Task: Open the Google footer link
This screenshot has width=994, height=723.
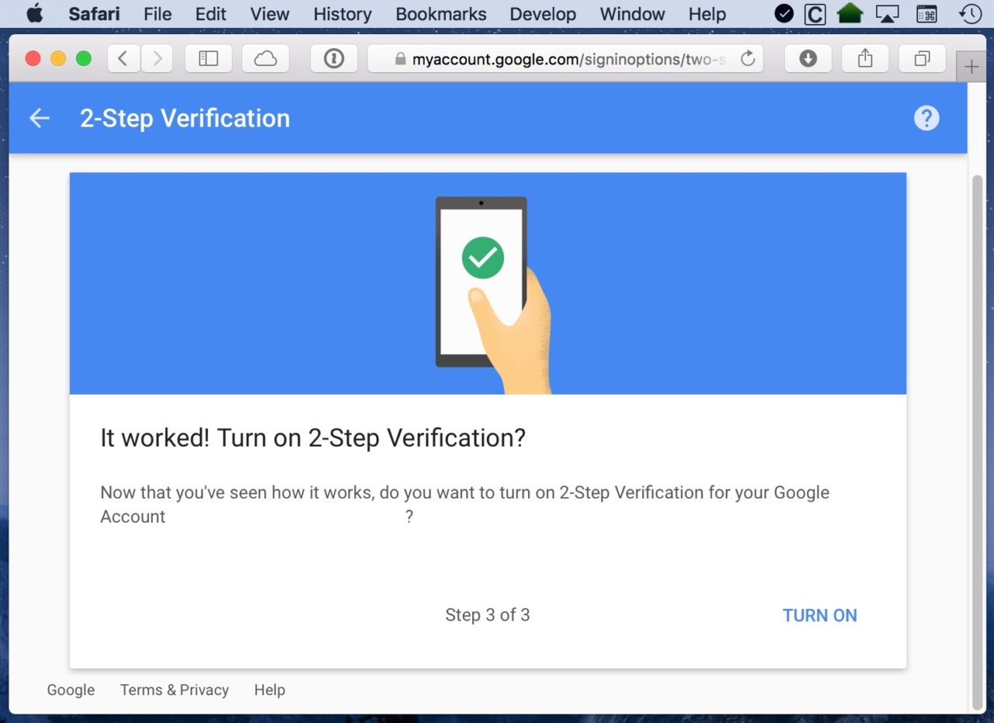Action: (x=71, y=690)
